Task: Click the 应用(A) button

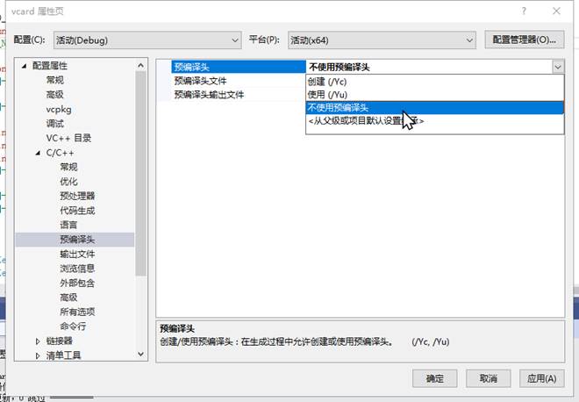Action: tap(540, 378)
